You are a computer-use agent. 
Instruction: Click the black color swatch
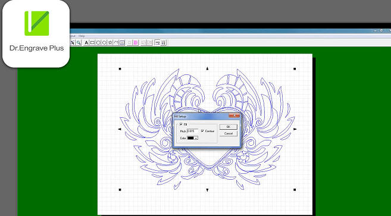tap(190, 138)
